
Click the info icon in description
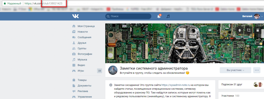point(111,85)
